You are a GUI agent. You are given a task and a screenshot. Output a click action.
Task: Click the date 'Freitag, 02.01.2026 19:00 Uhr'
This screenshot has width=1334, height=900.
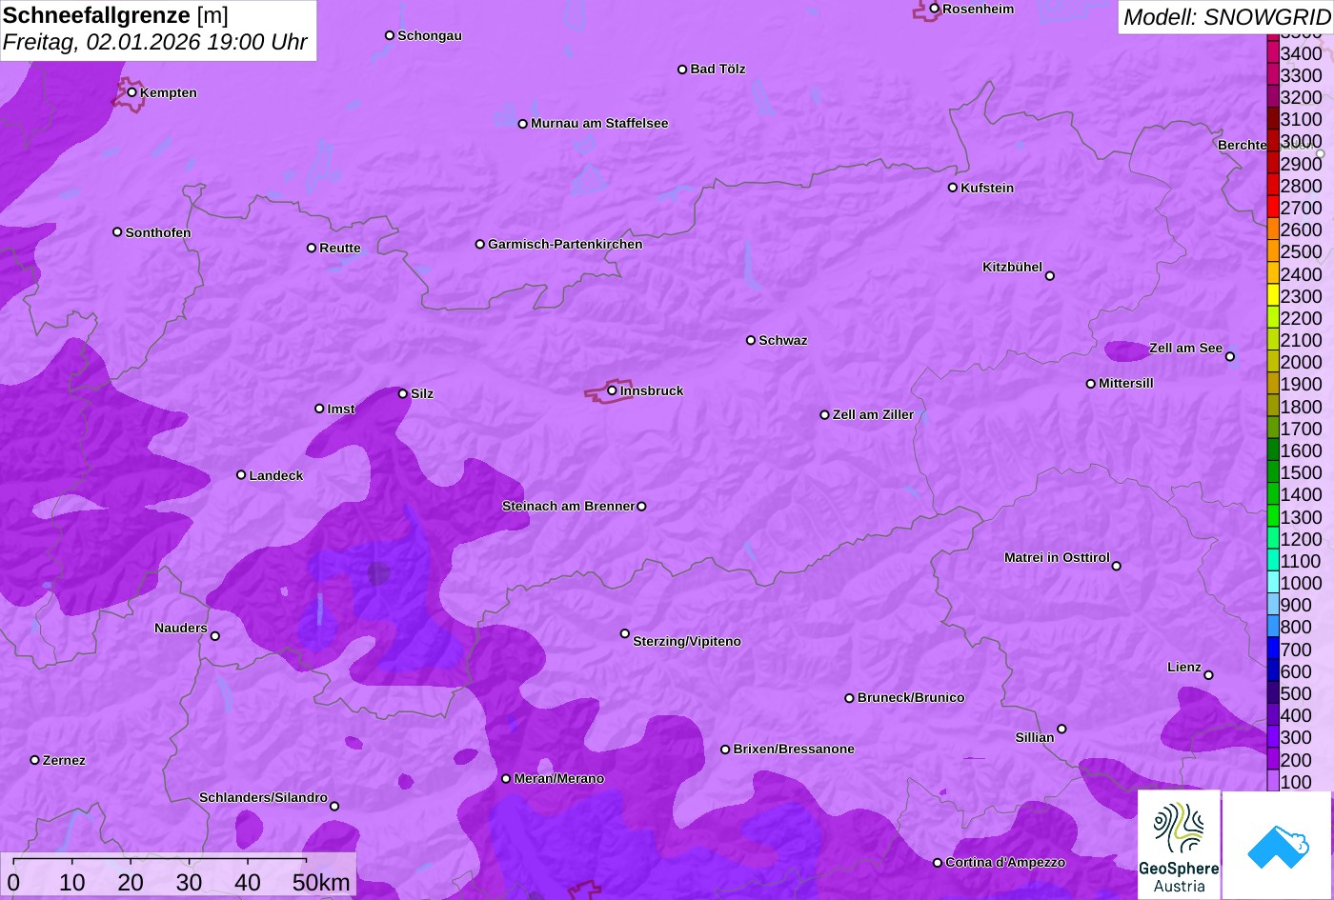(155, 43)
